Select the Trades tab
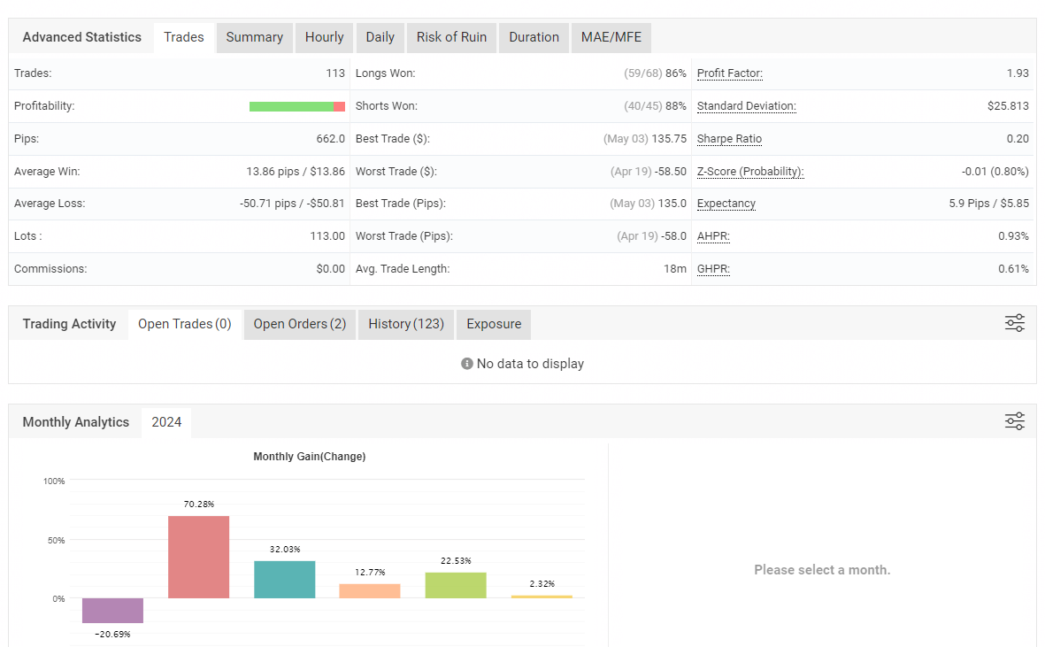Viewport: 1045px width, 647px height. (x=184, y=37)
